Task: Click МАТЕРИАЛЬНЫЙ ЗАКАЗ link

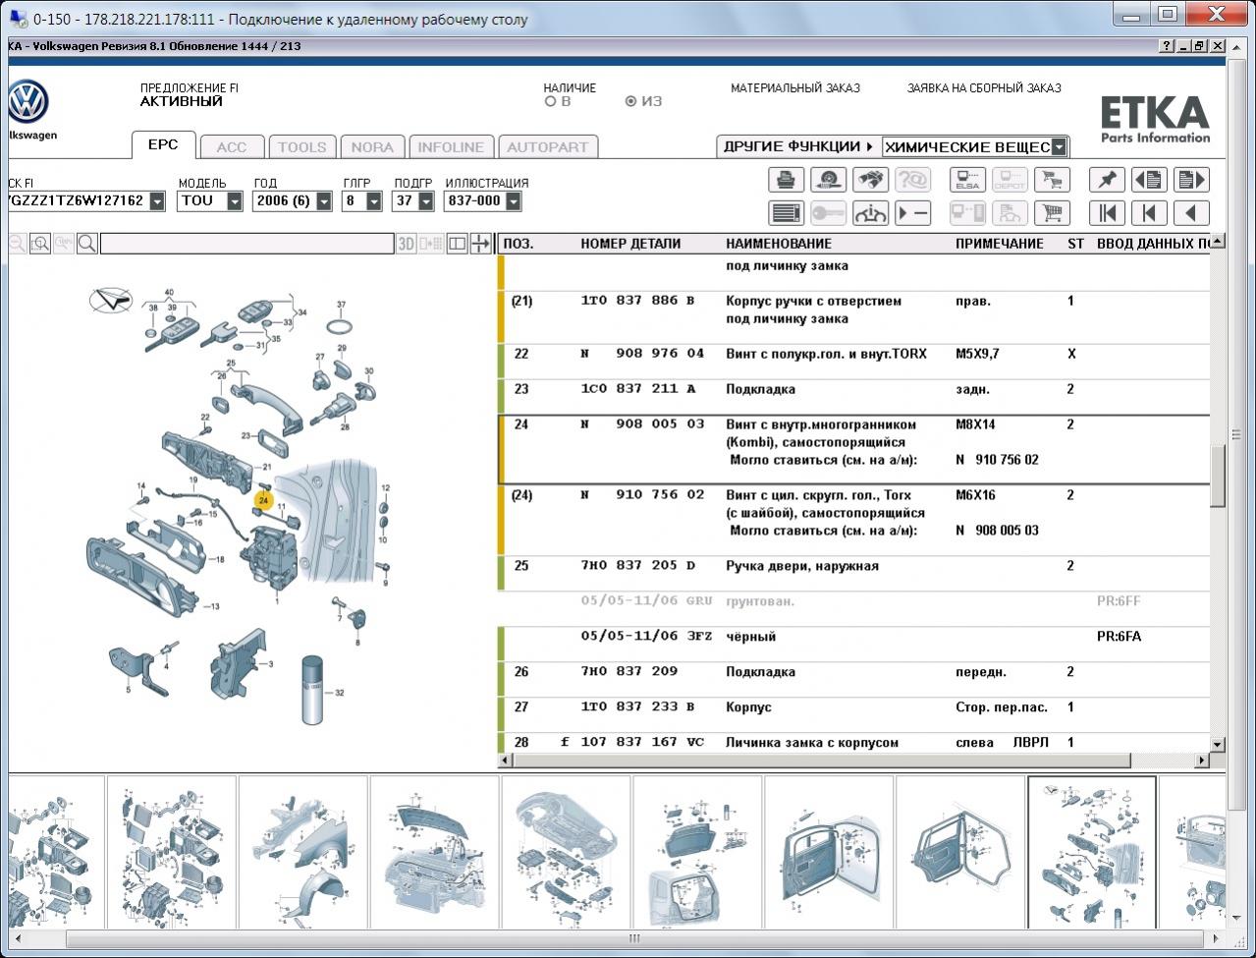Action: click(795, 88)
